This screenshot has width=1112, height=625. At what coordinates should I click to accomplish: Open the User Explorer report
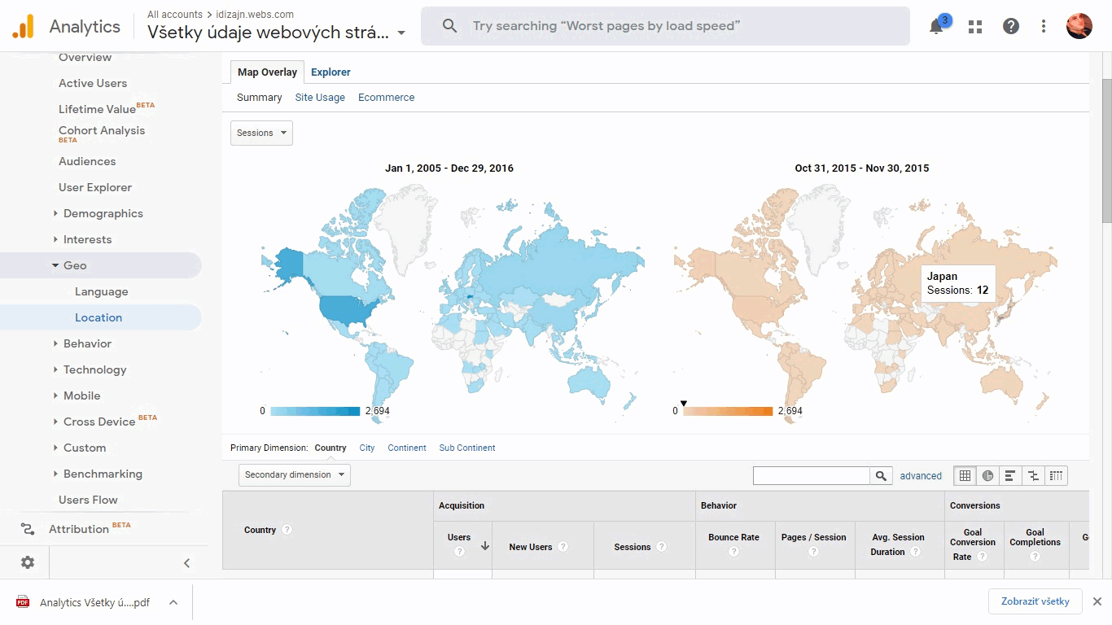click(x=95, y=187)
